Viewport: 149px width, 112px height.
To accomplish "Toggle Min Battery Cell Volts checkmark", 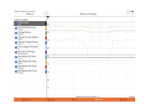I will tap(16, 57).
